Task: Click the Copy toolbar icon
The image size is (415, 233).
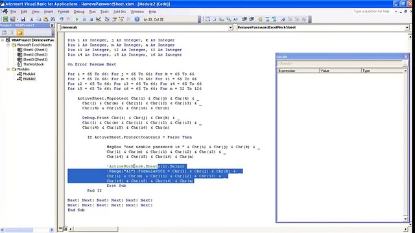Action: pos(39,19)
